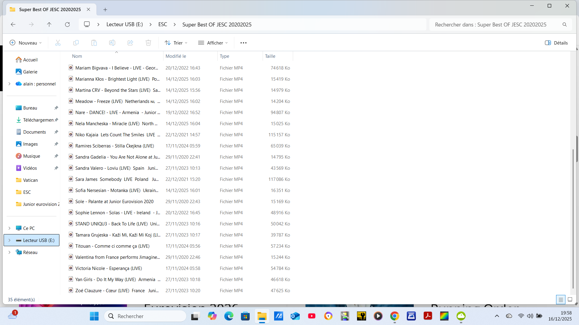Click the Delete trash icon
The image size is (579, 325).
point(148,43)
